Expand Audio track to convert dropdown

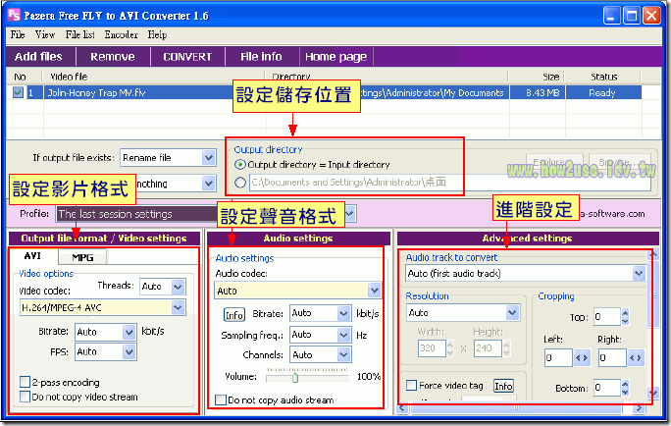pyautogui.click(x=638, y=274)
